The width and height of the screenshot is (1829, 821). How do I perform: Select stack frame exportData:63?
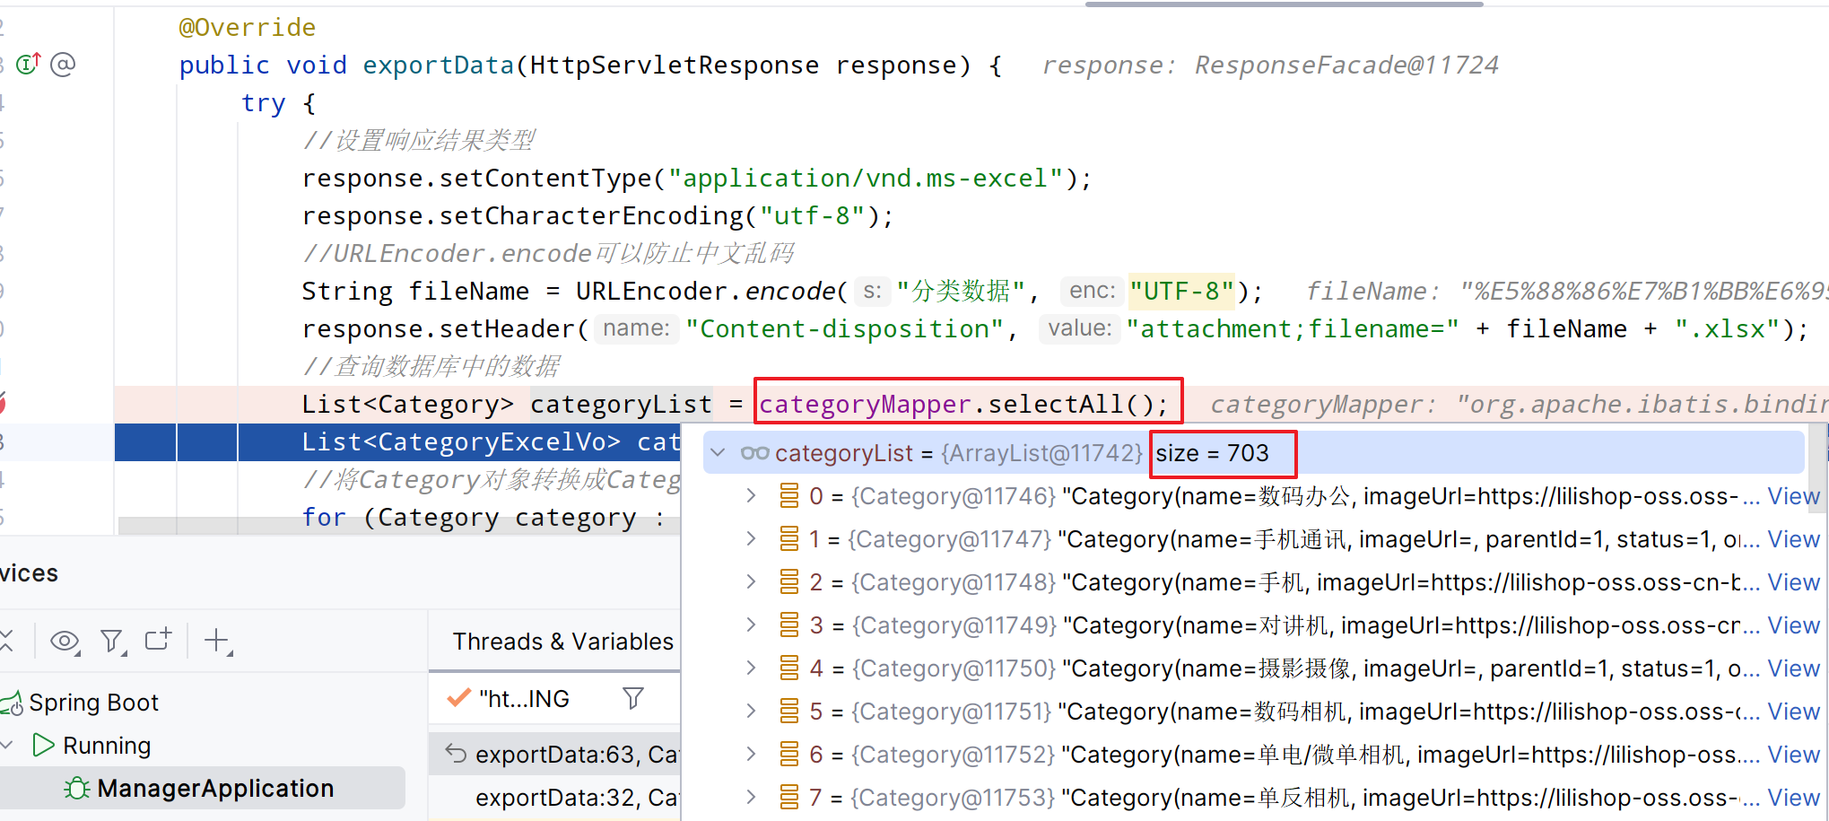point(554,755)
